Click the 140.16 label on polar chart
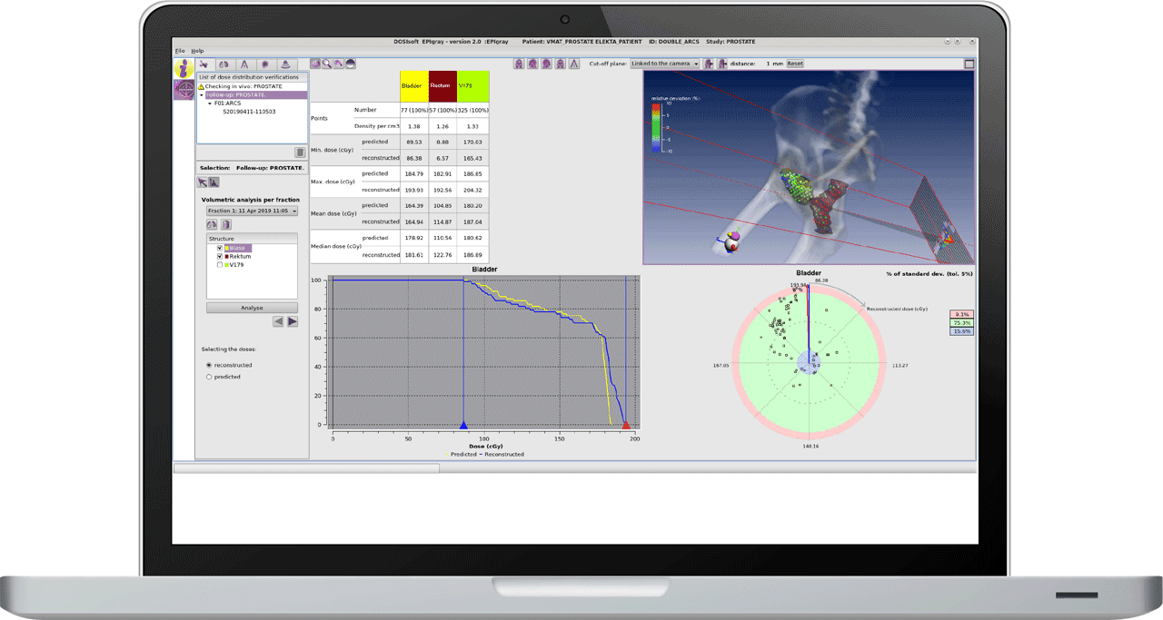 pyautogui.click(x=810, y=447)
